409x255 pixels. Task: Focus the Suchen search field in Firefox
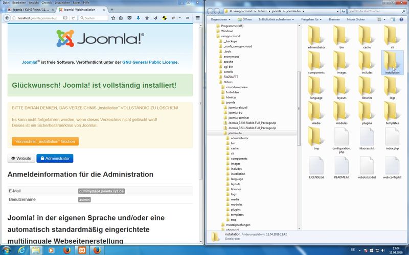pyautogui.click(x=94, y=18)
